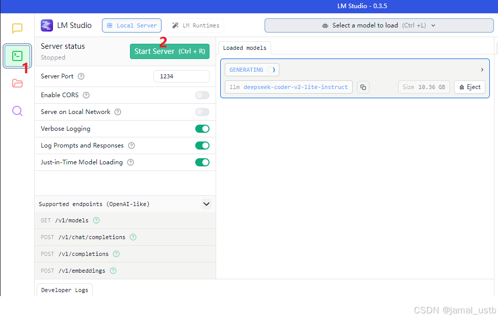Screen dimensions: 498x319
Task: Click the GET /v1/models endpoint row
Action: click(x=125, y=220)
